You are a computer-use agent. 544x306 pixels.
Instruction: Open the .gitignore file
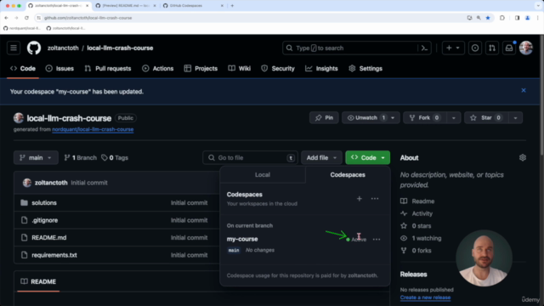(45, 220)
